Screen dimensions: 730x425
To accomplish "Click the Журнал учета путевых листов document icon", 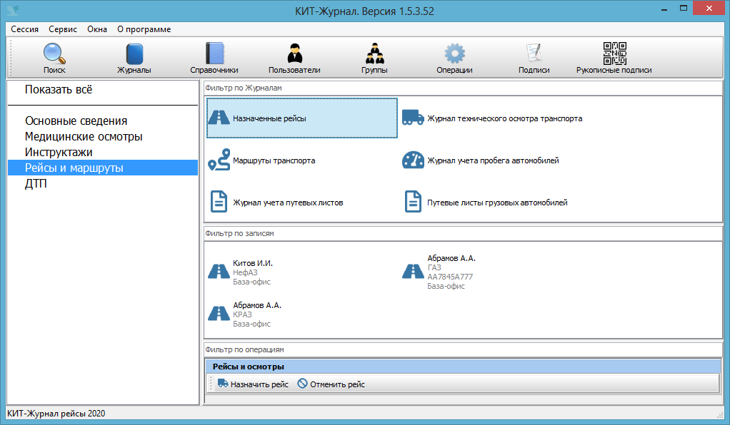I will click(219, 202).
